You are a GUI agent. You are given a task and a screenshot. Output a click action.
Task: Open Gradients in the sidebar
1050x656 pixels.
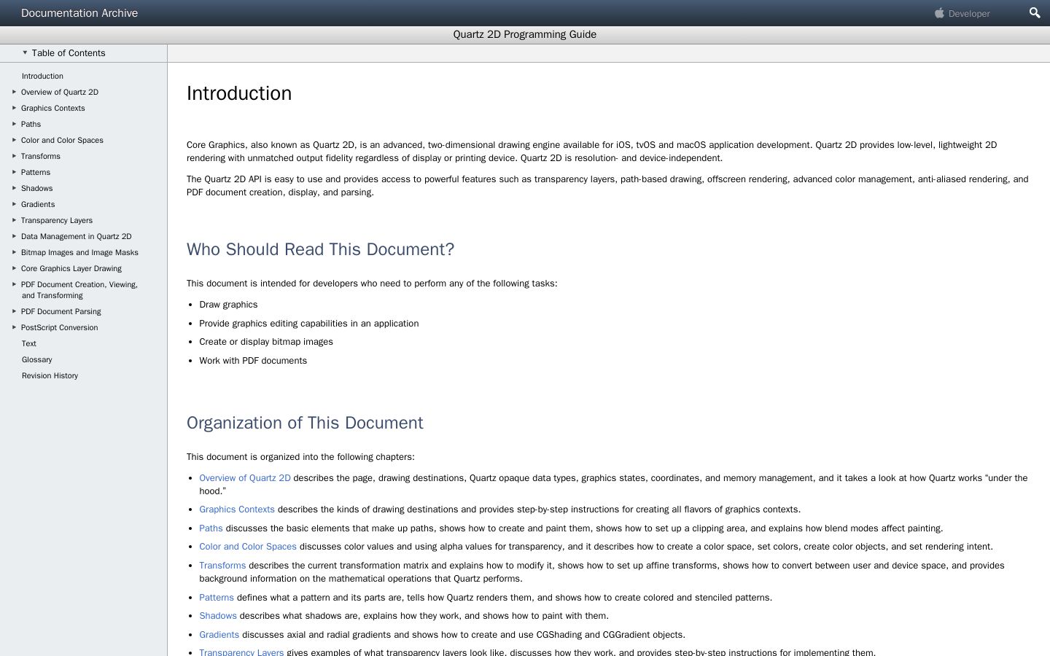(x=38, y=204)
